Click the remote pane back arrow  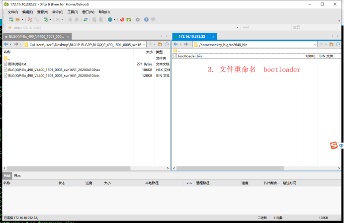[176, 44]
